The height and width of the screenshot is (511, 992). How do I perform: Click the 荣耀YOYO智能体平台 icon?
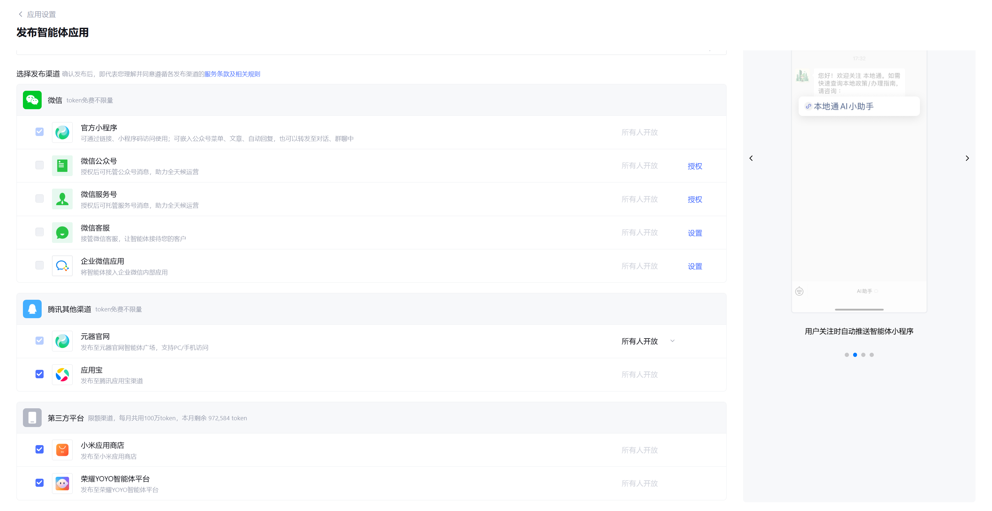(x=62, y=483)
